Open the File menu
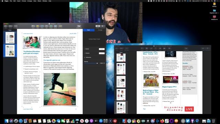The width and height of the screenshot is (220, 124). pyautogui.click(x=11, y=1)
